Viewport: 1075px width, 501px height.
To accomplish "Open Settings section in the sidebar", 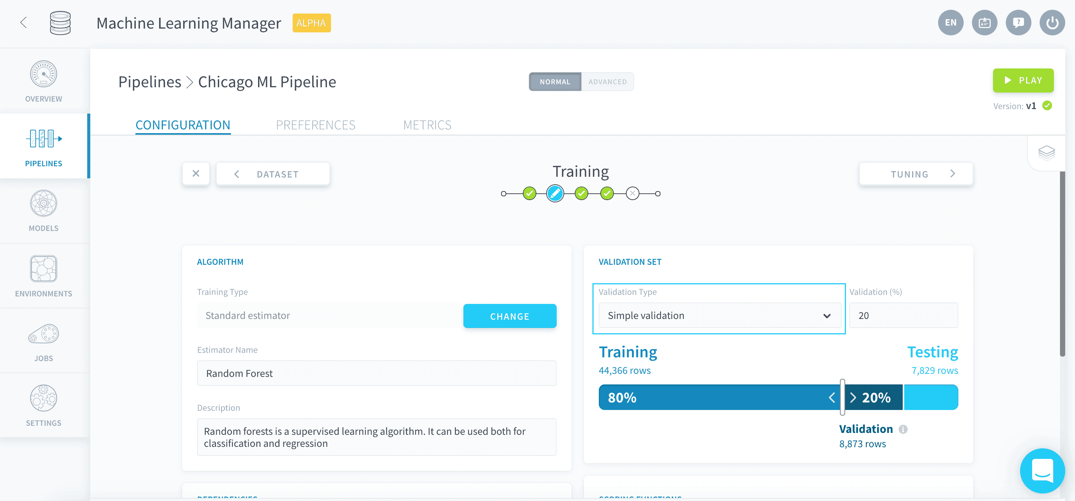I will pyautogui.click(x=43, y=405).
